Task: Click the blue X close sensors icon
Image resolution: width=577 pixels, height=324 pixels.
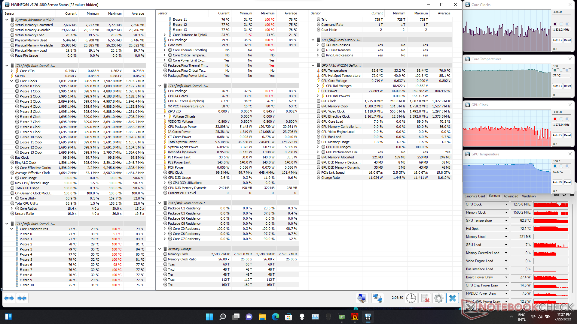Action: [452, 298]
